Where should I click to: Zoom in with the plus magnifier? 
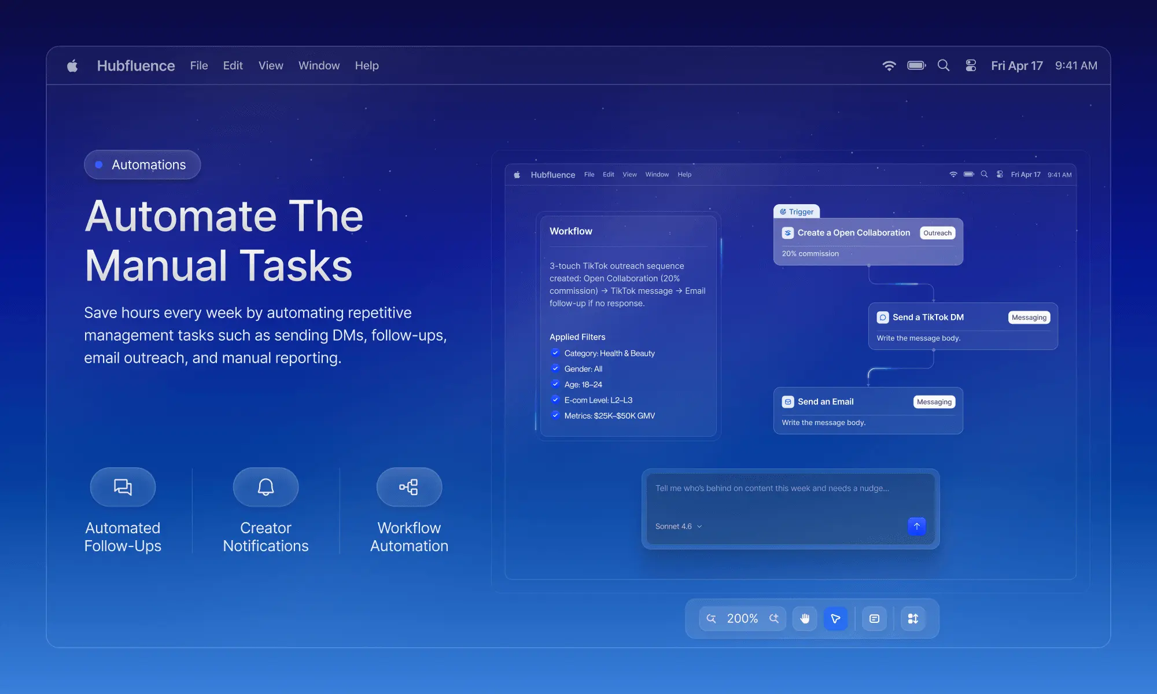774,618
